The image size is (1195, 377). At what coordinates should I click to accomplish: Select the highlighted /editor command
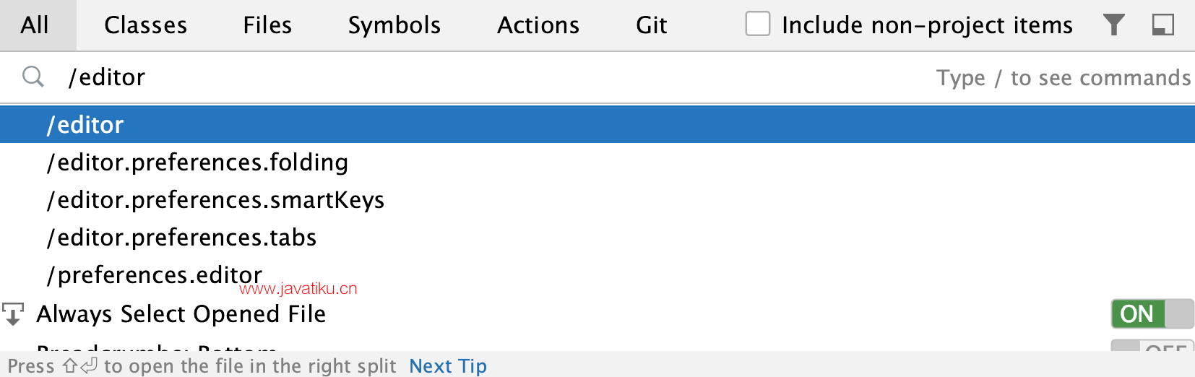click(597, 124)
